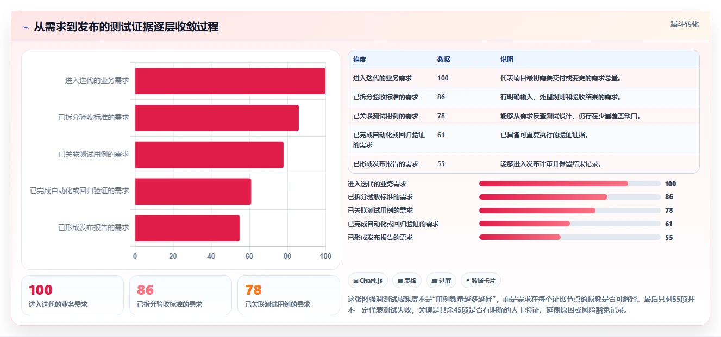Click the 进入迭代的业务需求 chart bar
This screenshot has width=721, height=337.
(230, 81)
